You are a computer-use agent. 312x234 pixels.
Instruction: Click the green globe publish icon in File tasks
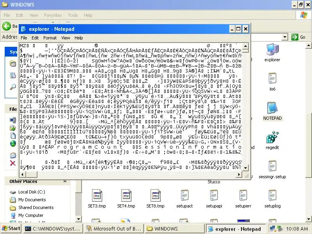pos(13,144)
